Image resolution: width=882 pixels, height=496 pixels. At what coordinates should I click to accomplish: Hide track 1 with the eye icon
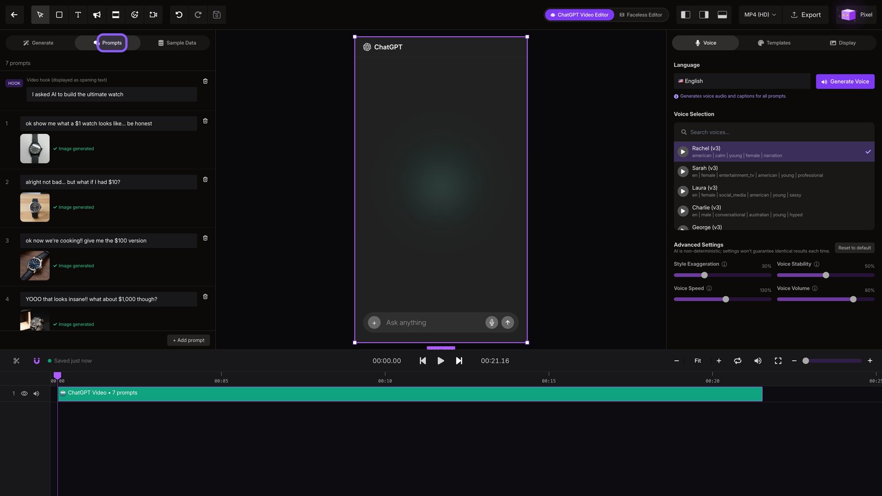pos(24,393)
